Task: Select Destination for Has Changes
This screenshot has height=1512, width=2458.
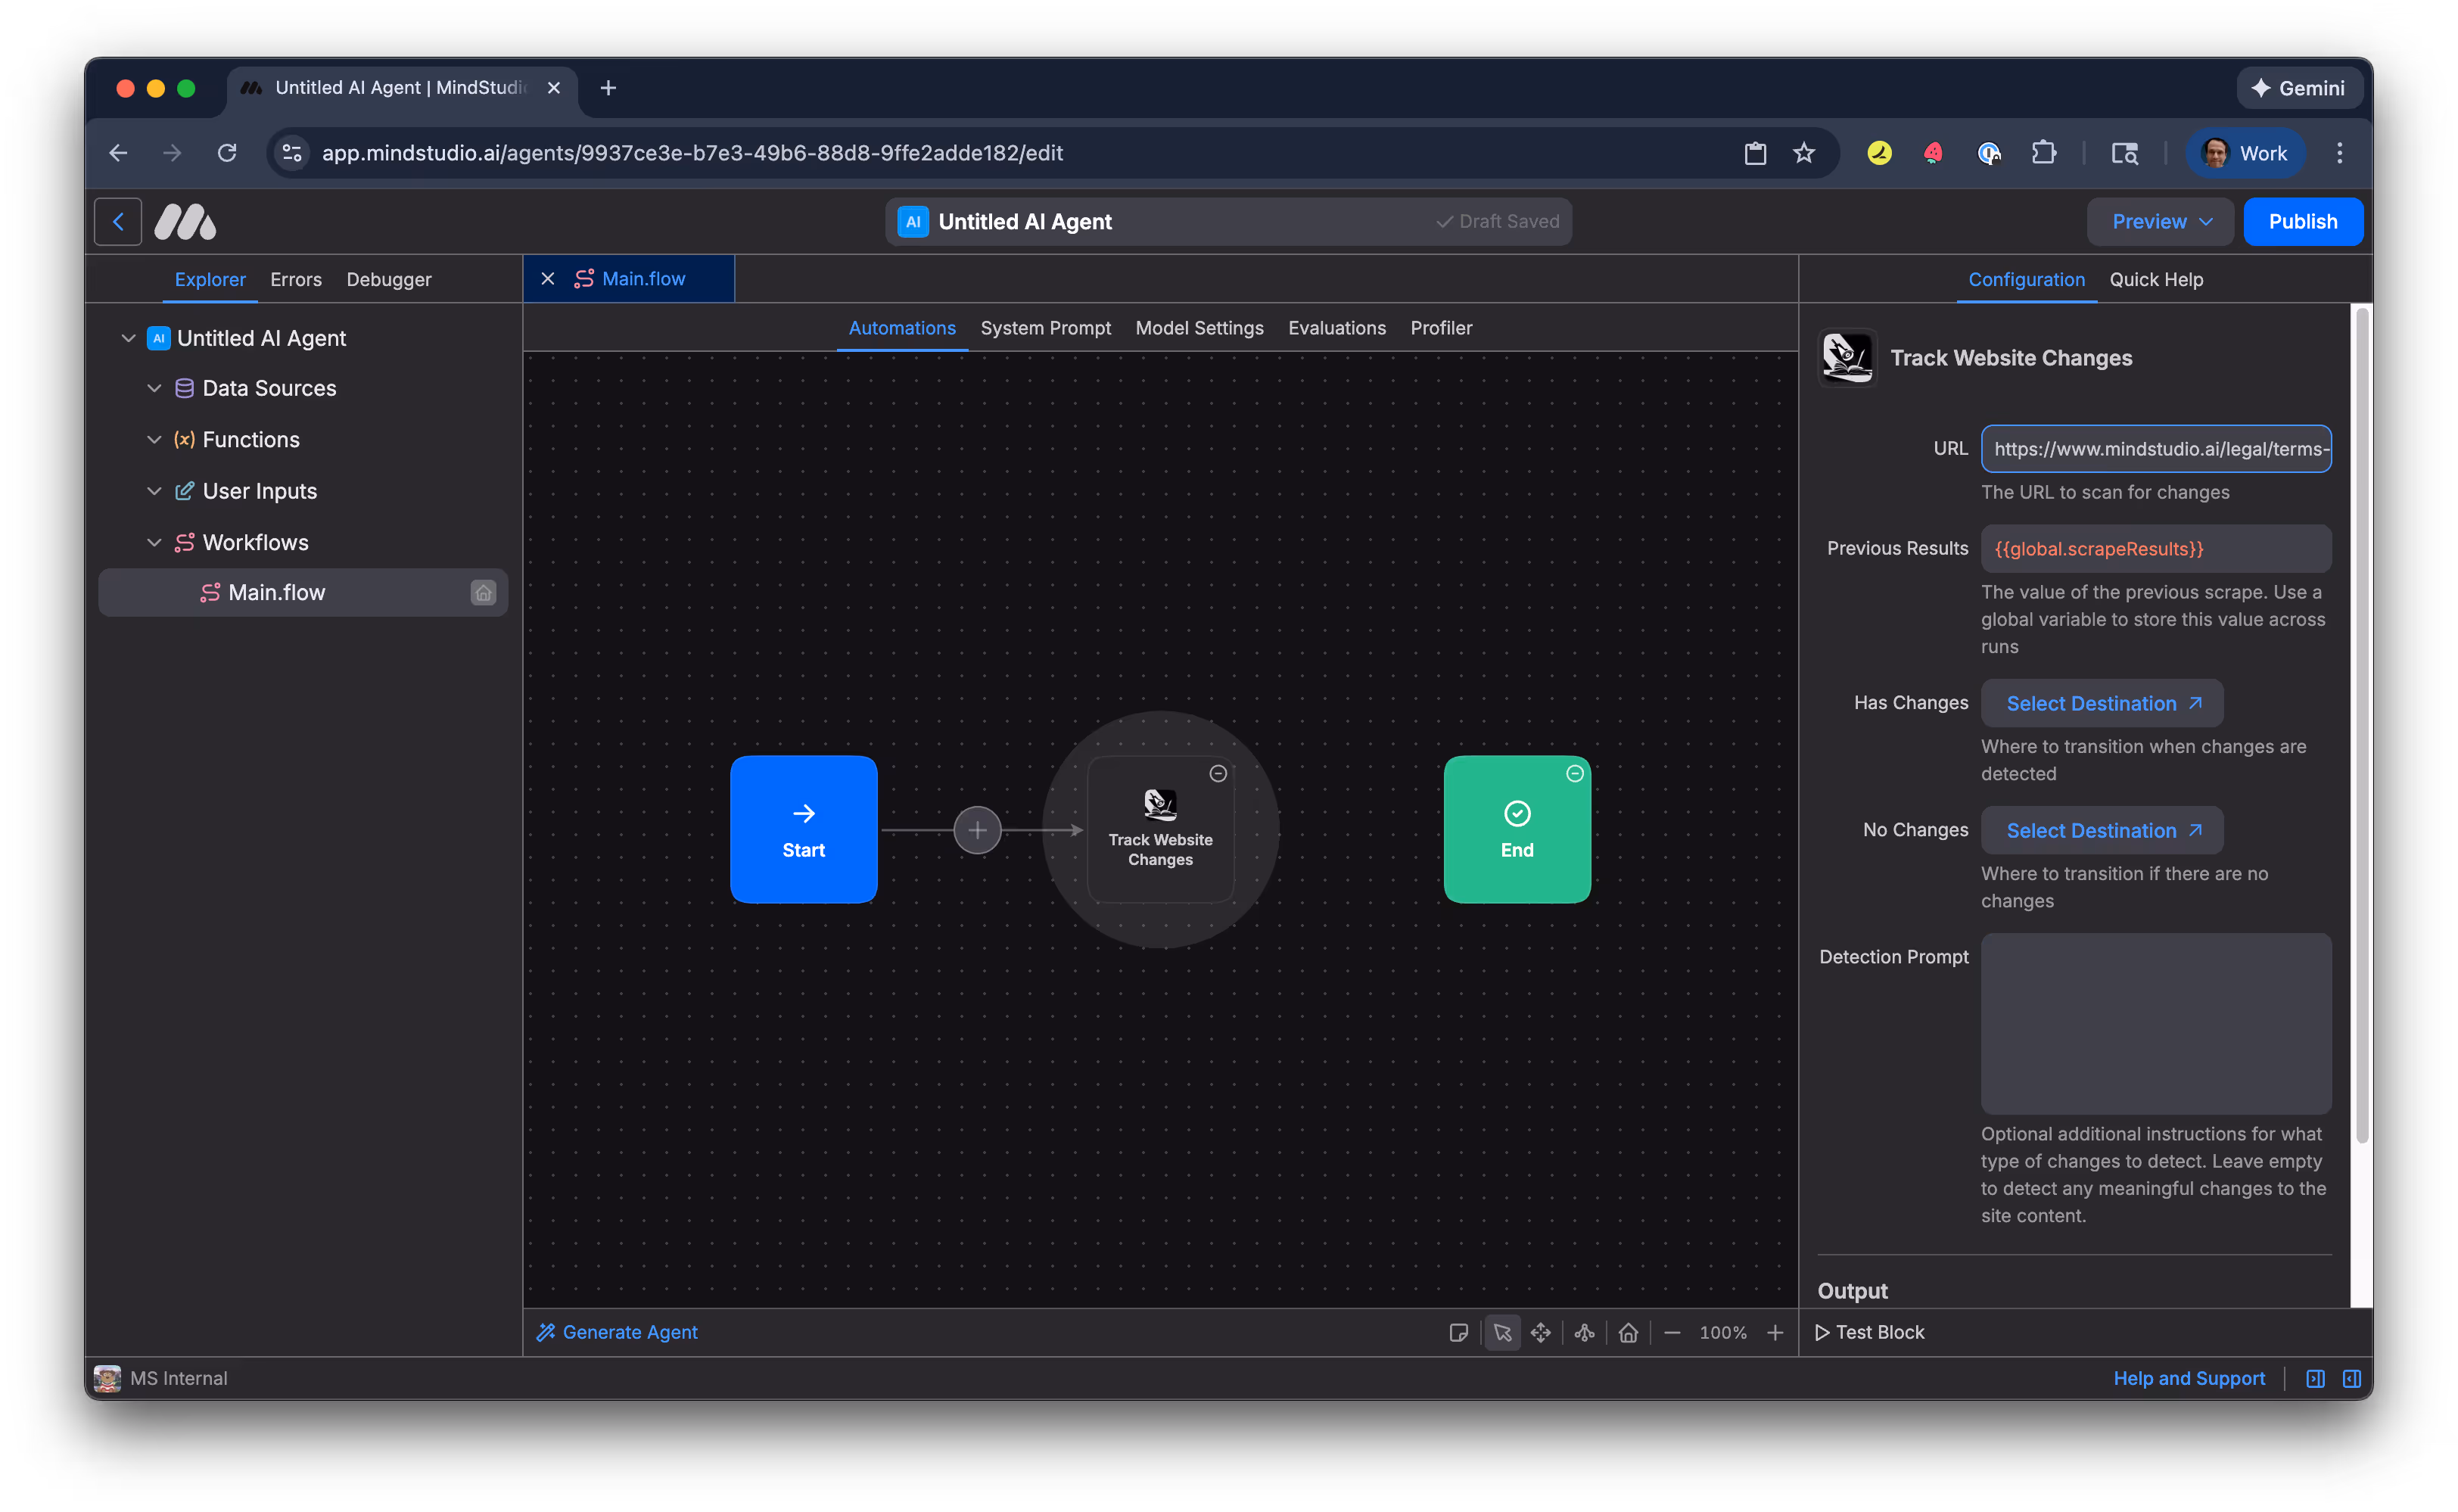Action: [x=2101, y=703]
